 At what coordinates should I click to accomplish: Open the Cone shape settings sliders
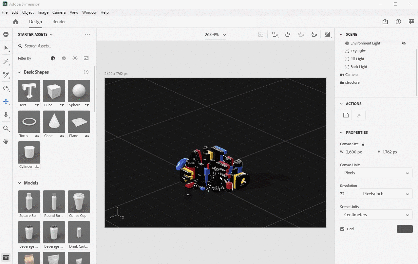pos(62,136)
